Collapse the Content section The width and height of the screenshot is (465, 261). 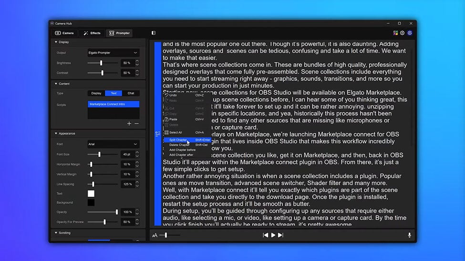[56, 84]
